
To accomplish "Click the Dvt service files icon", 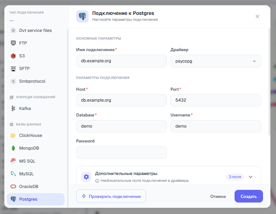I will [13, 30].
